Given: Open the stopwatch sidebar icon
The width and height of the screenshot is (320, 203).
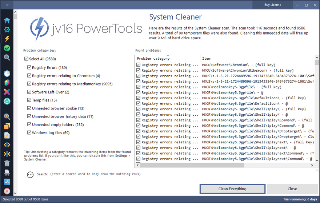Looking at the screenshot, I should [x=7, y=73].
